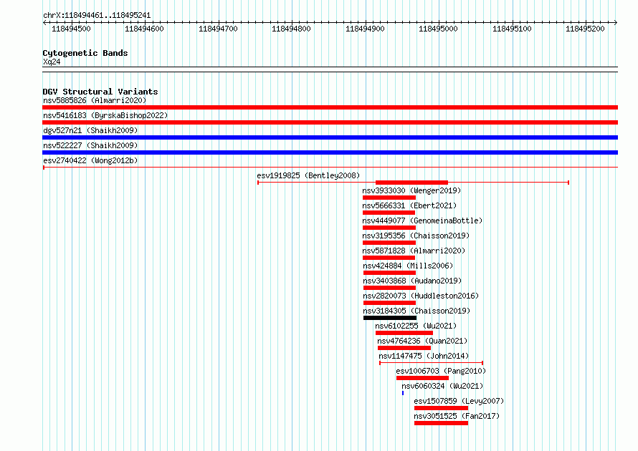Click nsv3184305 (Chaisson2019) variant label

(416, 311)
